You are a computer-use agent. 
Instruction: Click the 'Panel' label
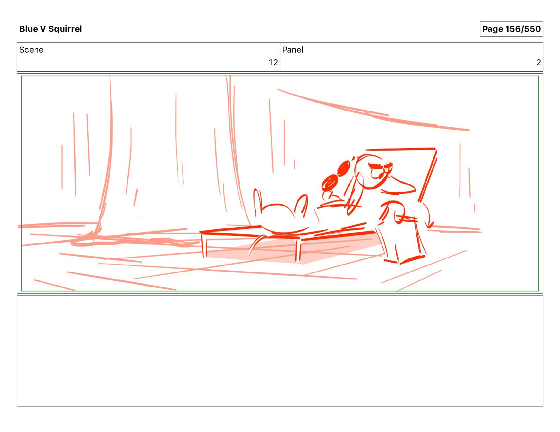tap(293, 50)
